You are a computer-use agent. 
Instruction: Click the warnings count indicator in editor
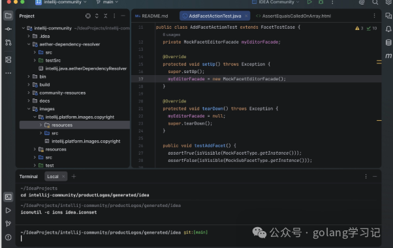[359, 28]
